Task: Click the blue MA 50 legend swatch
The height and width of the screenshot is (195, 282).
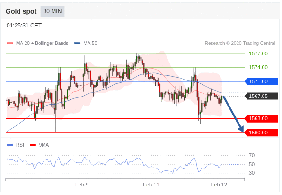Action: [x=77, y=44]
